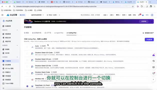The height and width of the screenshot is (90, 157).
Task: Collapse the 系统管理 sidebar section
Action: (17, 57)
